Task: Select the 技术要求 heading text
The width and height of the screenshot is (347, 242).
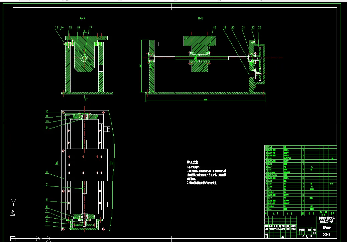Action: click(193, 162)
